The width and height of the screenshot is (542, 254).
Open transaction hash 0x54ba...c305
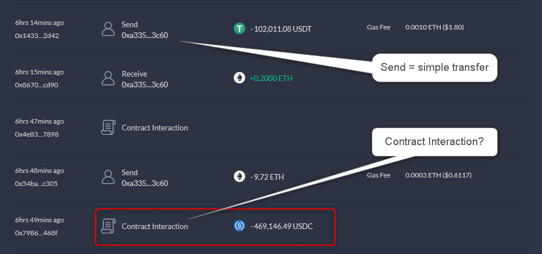click(x=37, y=184)
